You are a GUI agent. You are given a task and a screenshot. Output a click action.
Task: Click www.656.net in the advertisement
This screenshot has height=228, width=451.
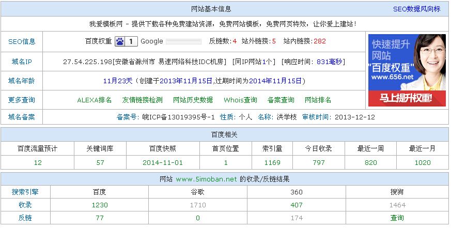(x=392, y=77)
